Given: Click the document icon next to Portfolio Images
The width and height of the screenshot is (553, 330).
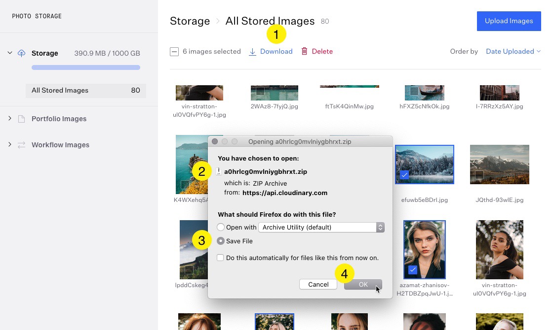Looking at the screenshot, I should click(21, 119).
